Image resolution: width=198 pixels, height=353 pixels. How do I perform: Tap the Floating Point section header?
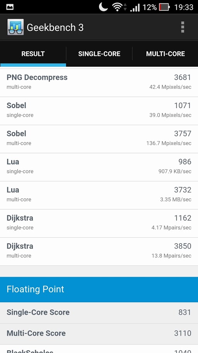pyautogui.click(x=99, y=289)
